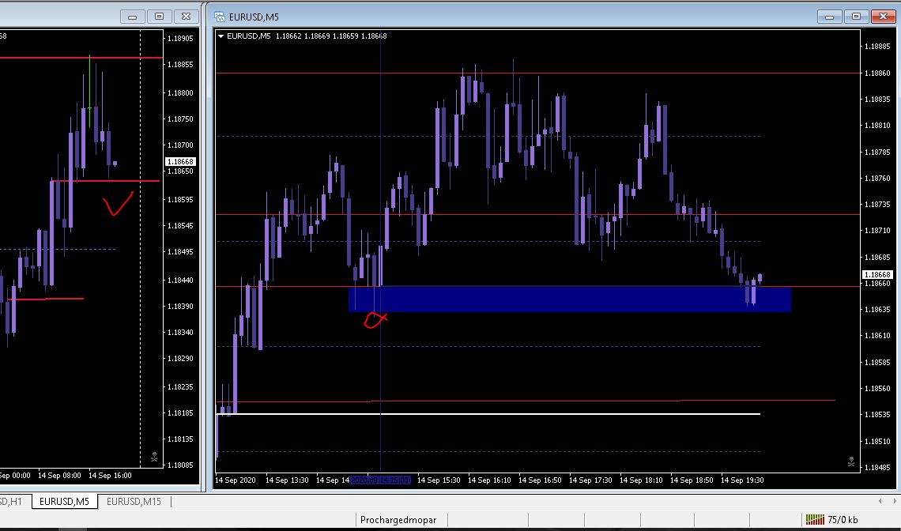
Task: Click the 1.18535 price level on the M5 axis
Action: (x=877, y=414)
